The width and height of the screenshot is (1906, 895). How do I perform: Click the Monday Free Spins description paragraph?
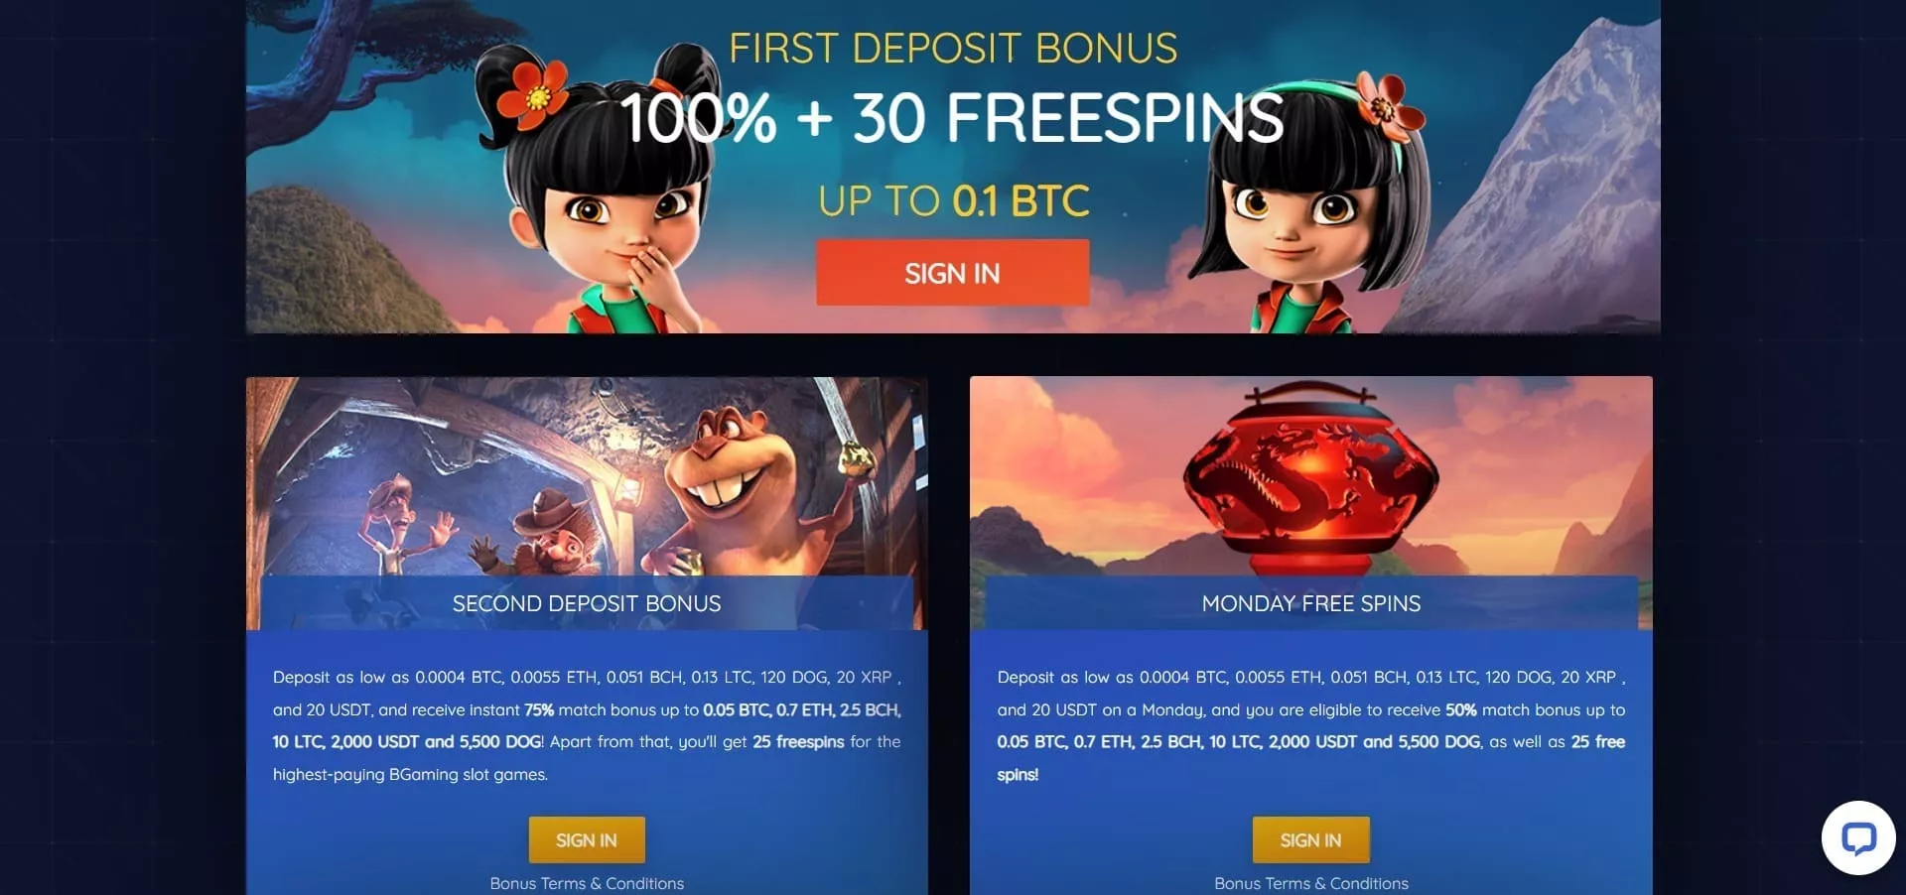(1310, 725)
